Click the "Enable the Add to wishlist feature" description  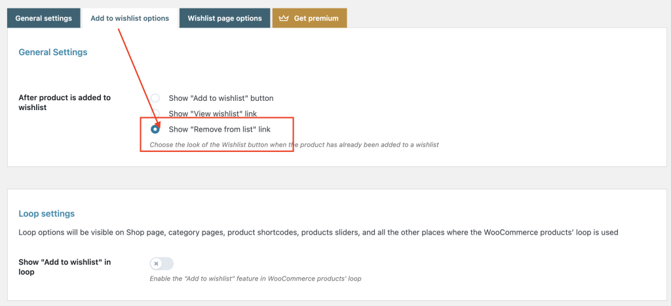pyautogui.click(x=256, y=278)
